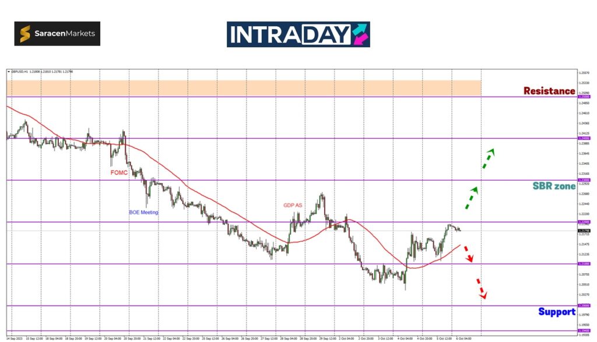Click the INTRADAY banner text
This screenshot has height=342, width=597.
coord(289,34)
